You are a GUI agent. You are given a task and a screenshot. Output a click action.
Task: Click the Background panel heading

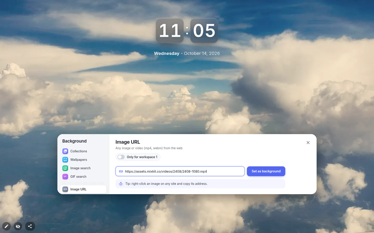[74, 141]
